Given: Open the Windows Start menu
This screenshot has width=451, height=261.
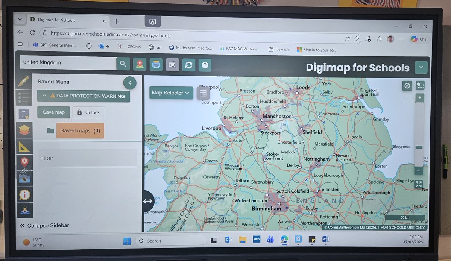Looking at the screenshot, I should pyautogui.click(x=127, y=241).
